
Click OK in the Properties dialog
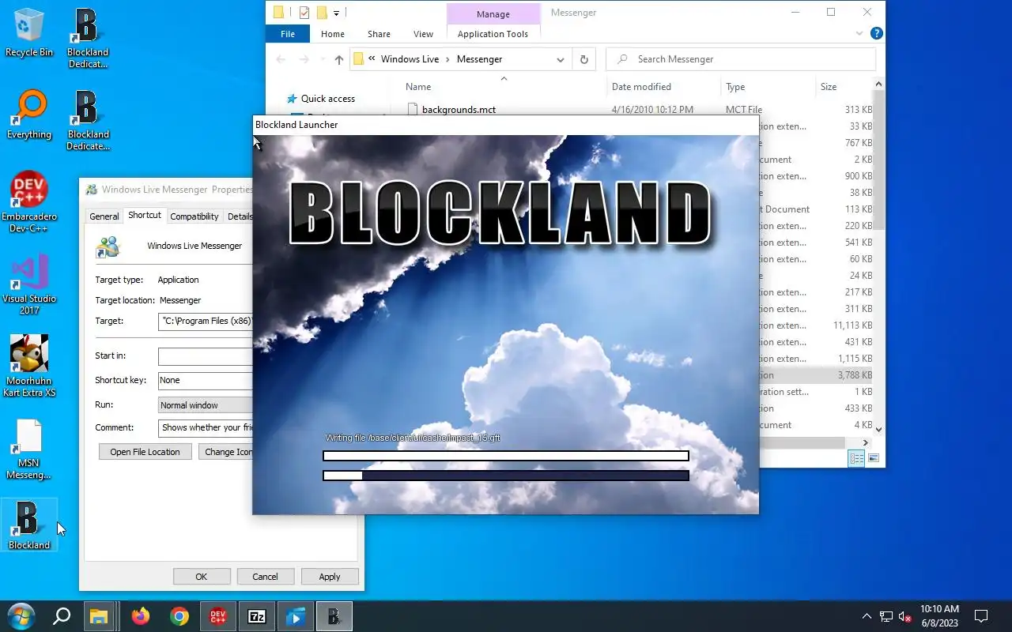(202, 577)
